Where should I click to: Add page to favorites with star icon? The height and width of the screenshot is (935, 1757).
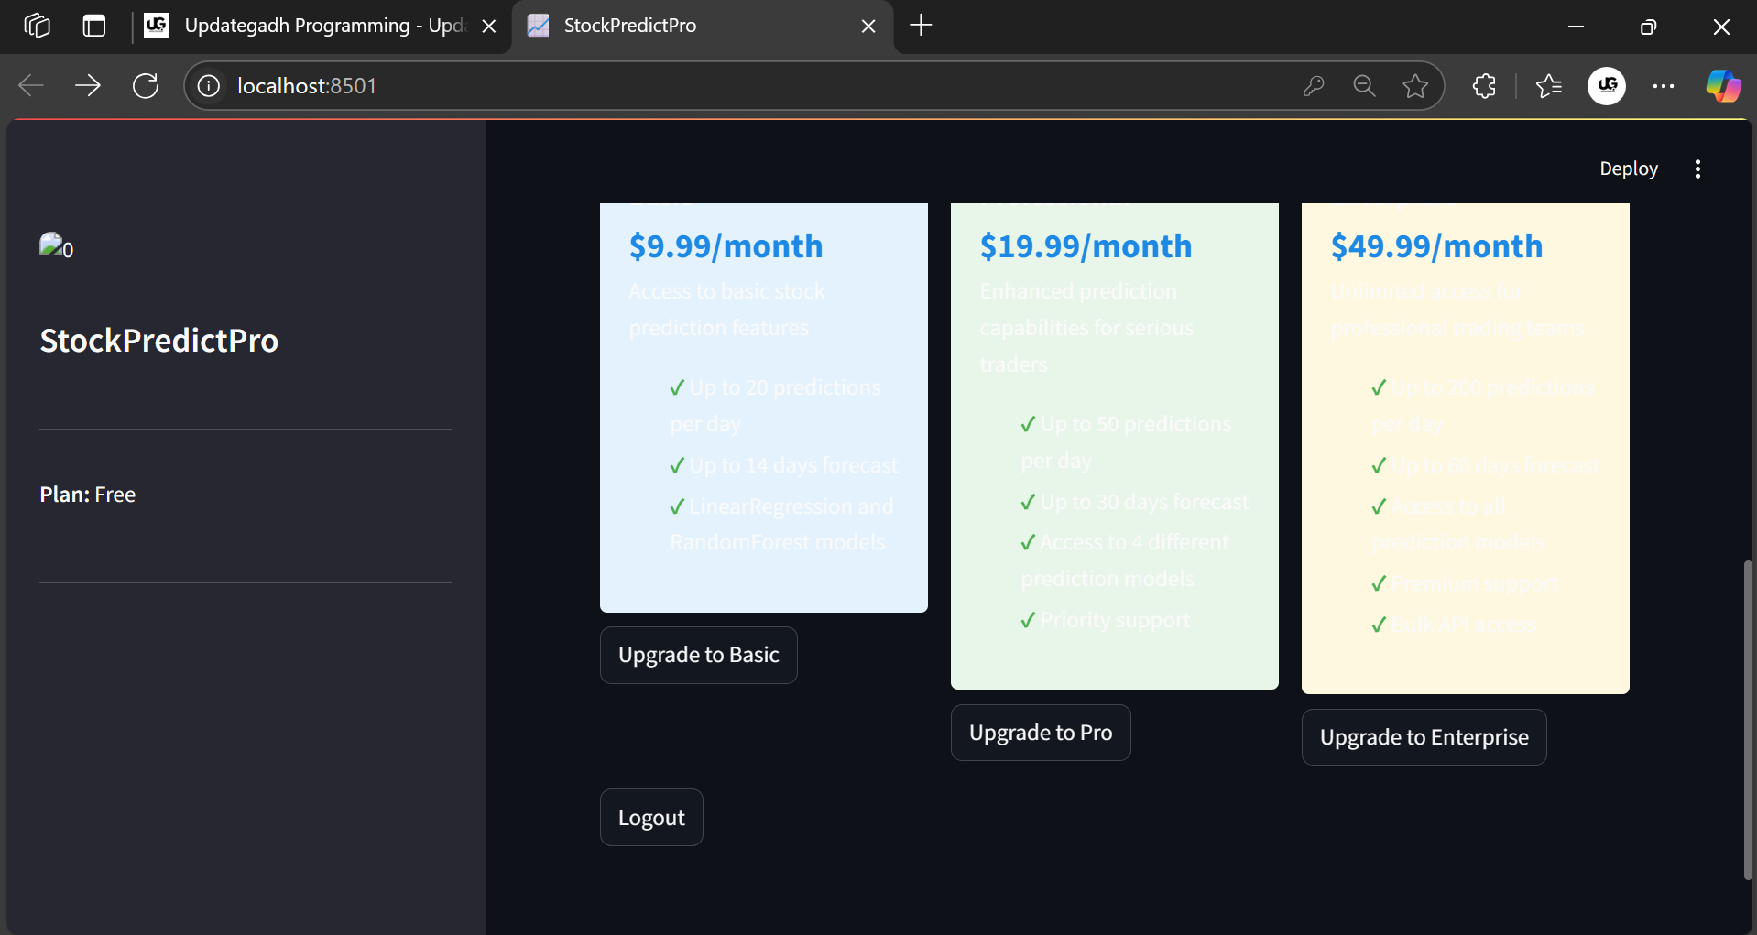point(1415,86)
